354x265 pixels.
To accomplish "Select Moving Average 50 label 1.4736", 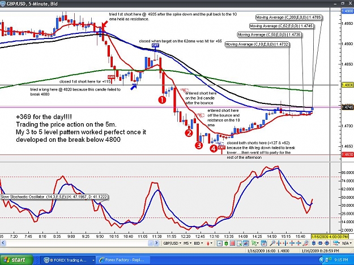I will [x=270, y=34].
